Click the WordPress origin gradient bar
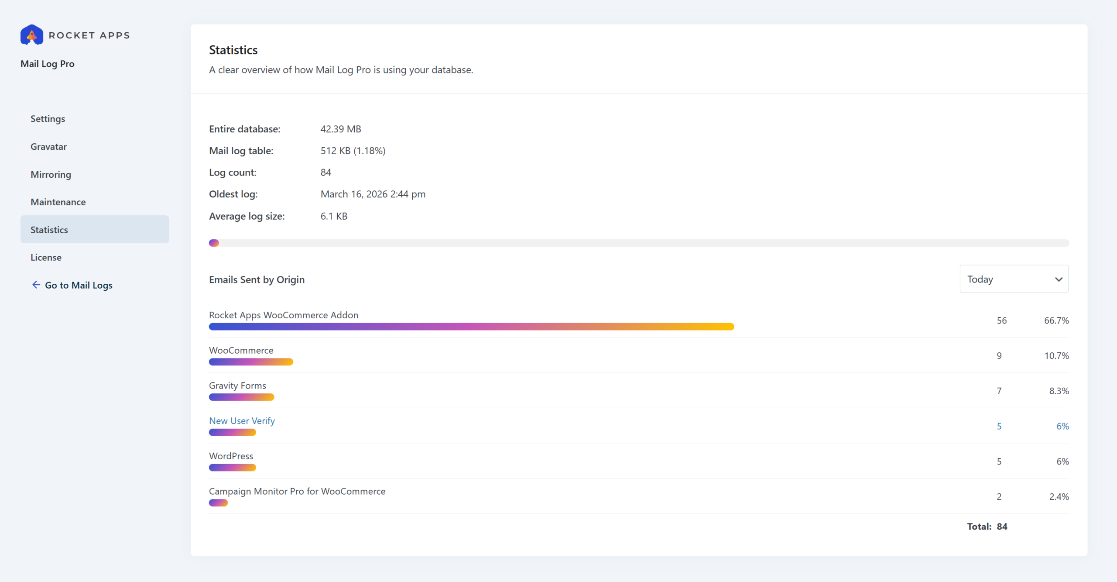The width and height of the screenshot is (1117, 582). click(x=232, y=468)
